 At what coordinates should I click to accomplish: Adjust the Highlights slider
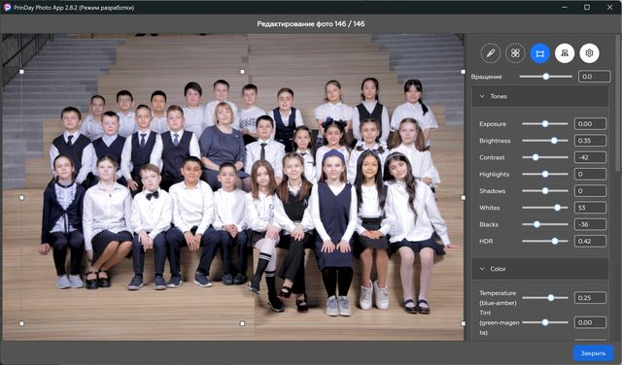pyautogui.click(x=545, y=174)
